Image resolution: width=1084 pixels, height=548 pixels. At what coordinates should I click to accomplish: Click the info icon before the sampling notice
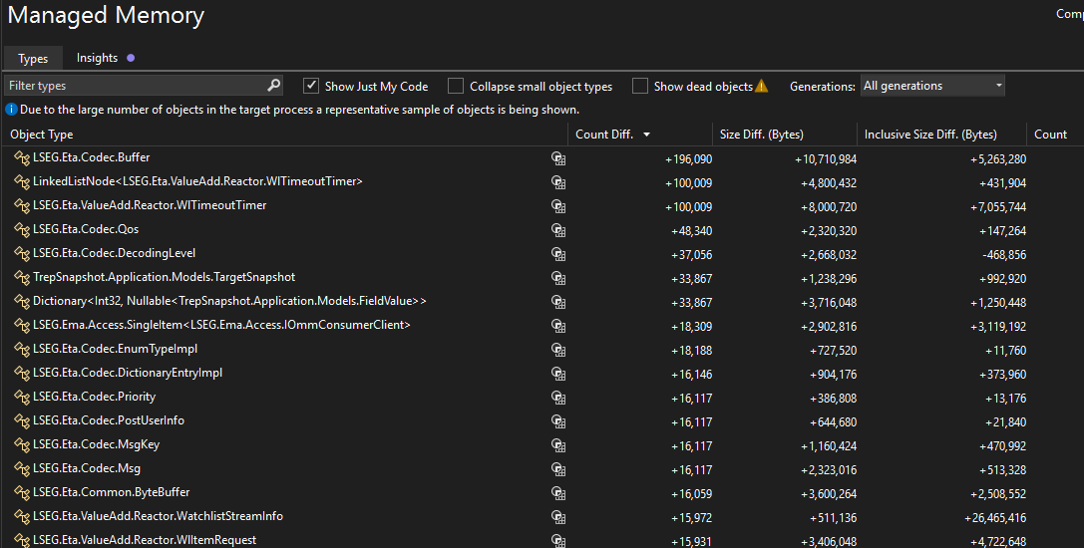tap(11, 110)
